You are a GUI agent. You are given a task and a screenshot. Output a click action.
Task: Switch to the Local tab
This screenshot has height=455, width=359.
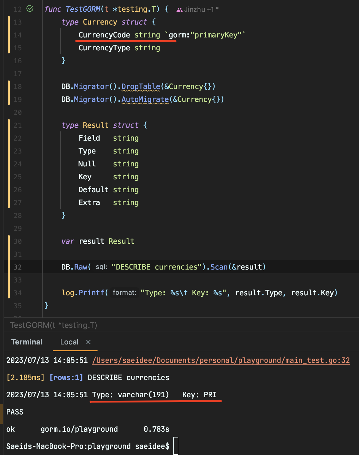pos(69,342)
